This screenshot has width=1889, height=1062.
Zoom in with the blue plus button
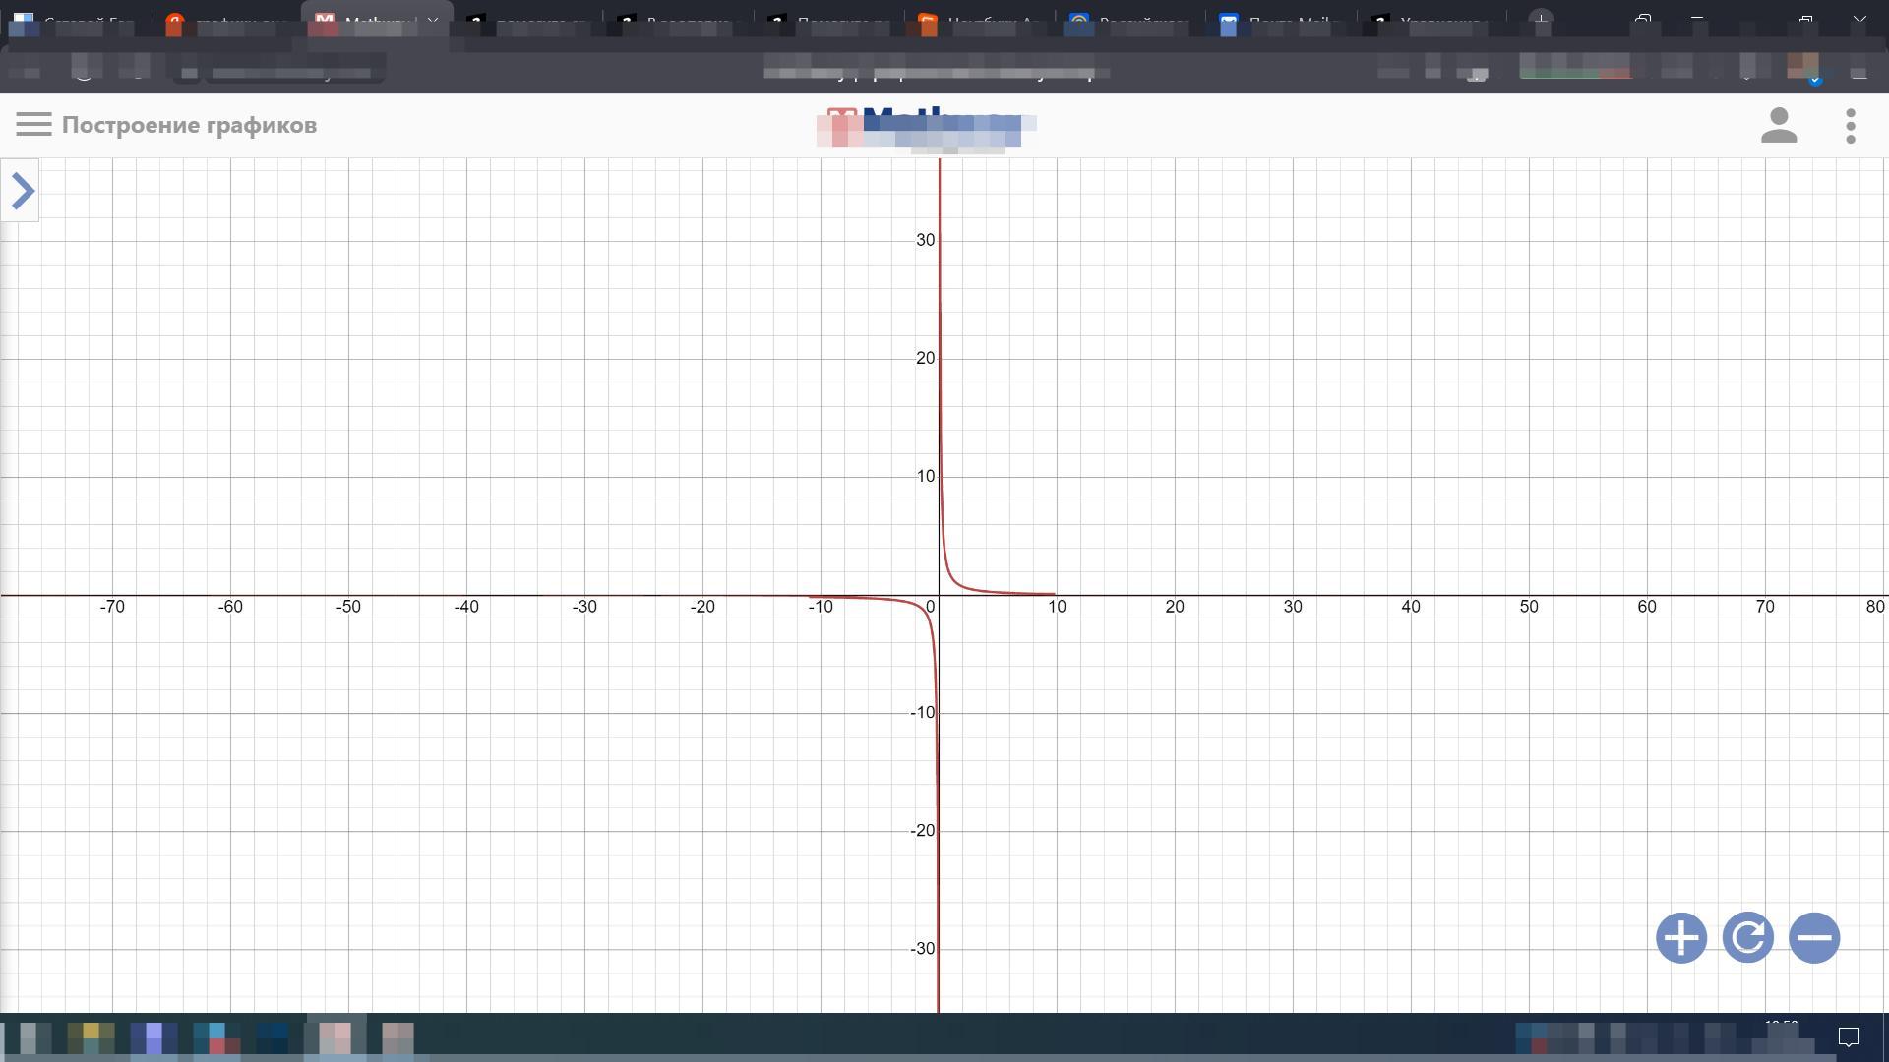click(1680, 938)
